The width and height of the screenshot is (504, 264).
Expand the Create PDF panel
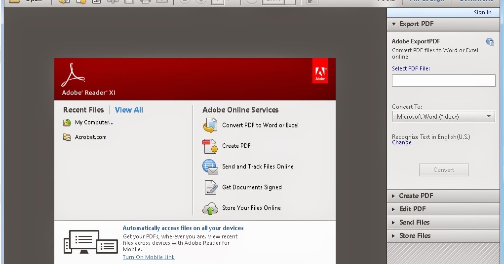(x=443, y=196)
